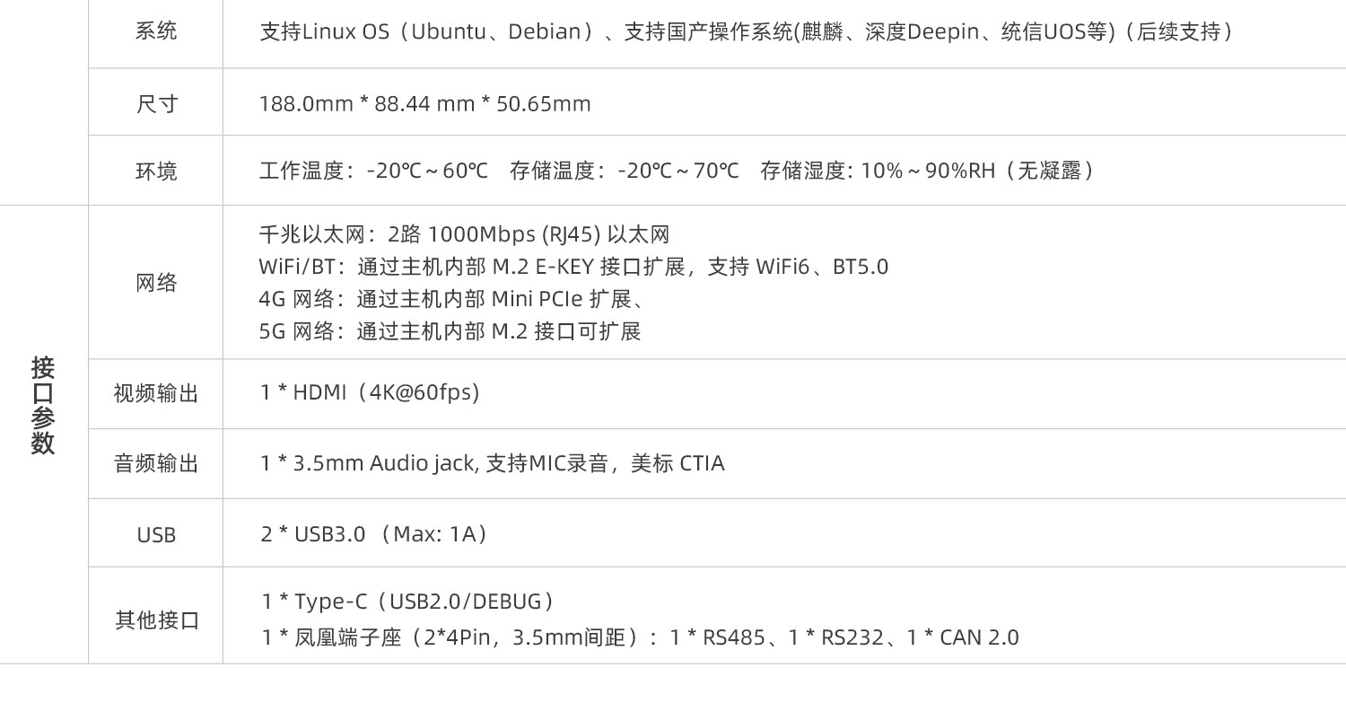Click the HDMI 4K@60fps text
Viewport: 1346px width, 703px height.
point(371,392)
